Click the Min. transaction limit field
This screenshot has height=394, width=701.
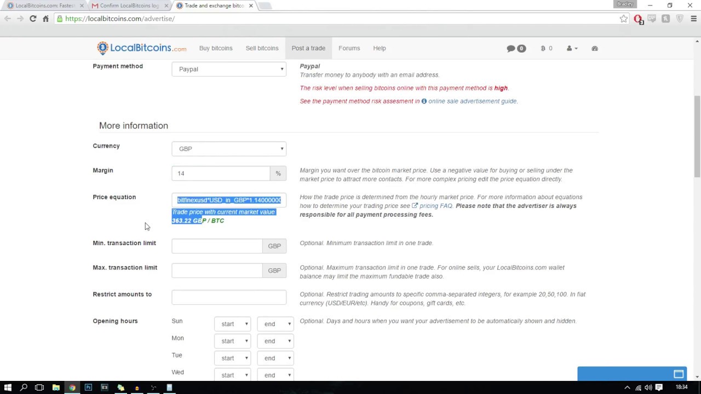(217, 246)
